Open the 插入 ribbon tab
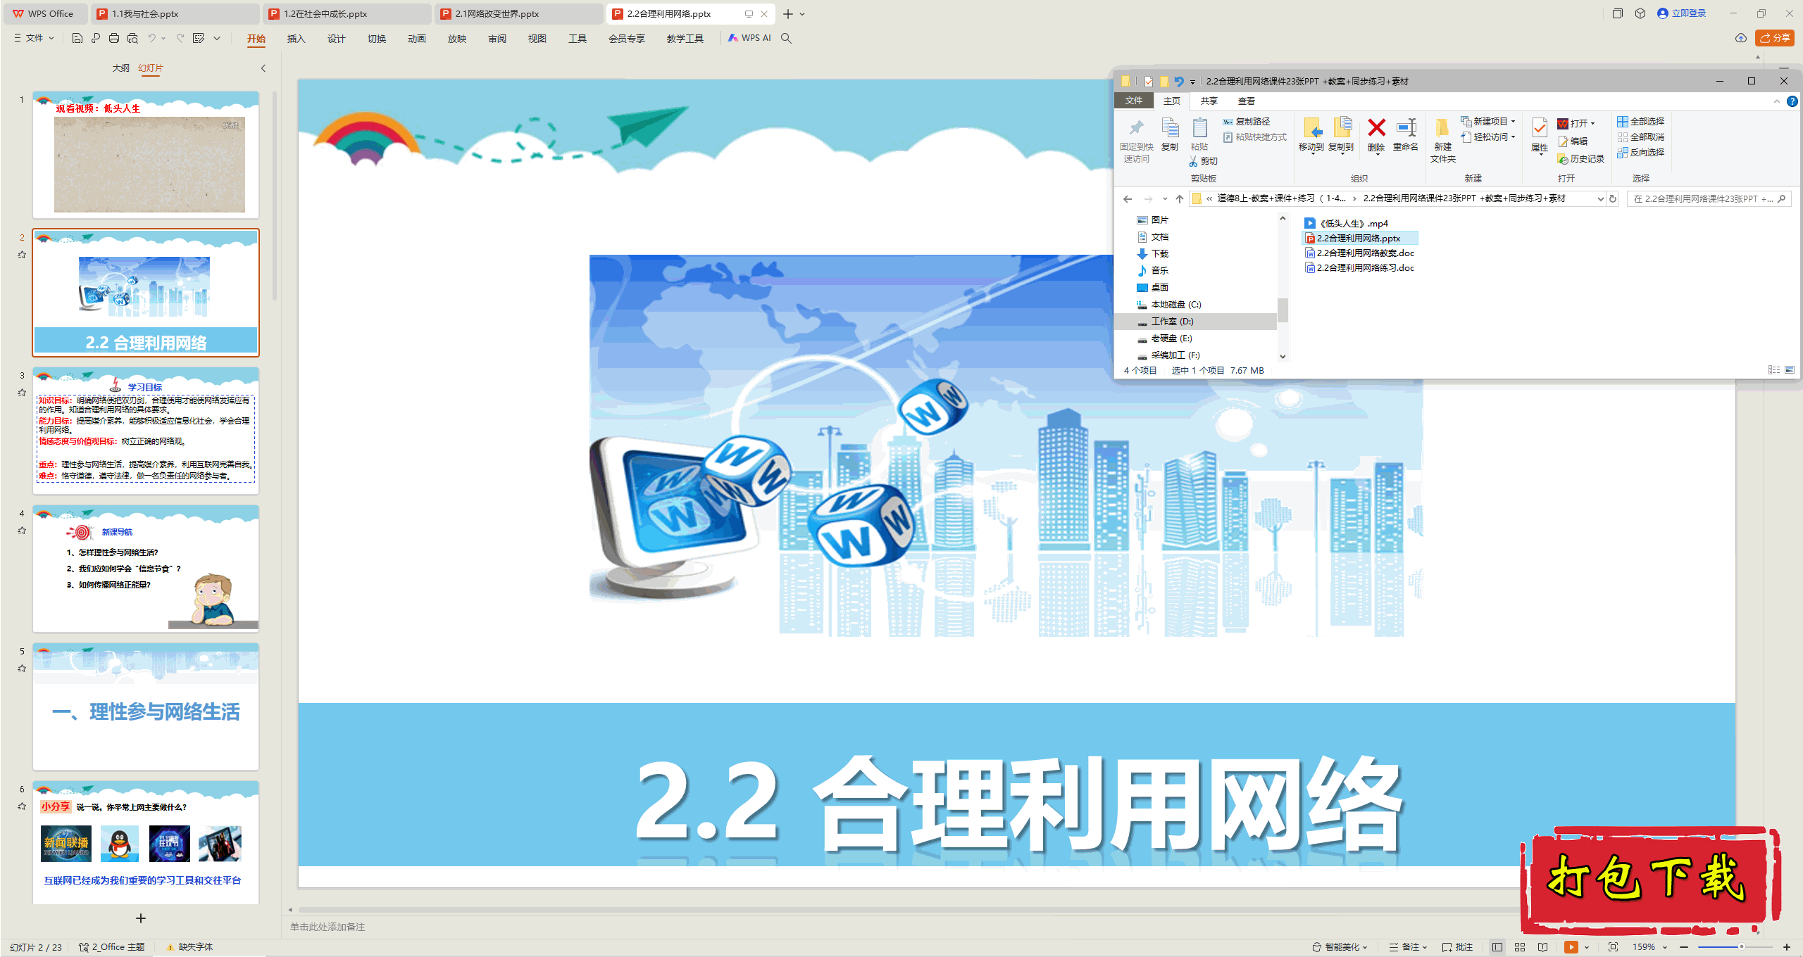 pyautogui.click(x=296, y=39)
